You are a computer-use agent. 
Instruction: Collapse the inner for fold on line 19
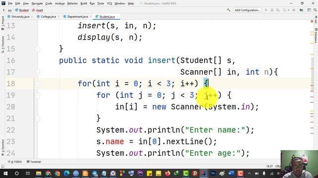coord(38,95)
